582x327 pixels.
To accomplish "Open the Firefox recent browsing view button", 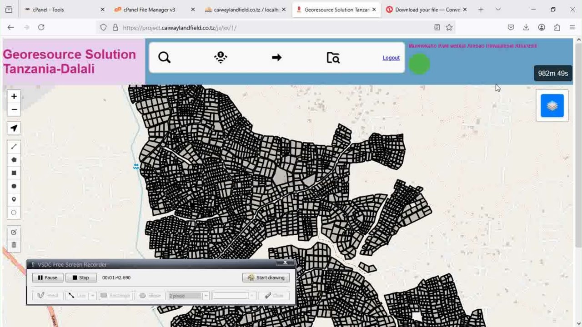I will [9, 10].
